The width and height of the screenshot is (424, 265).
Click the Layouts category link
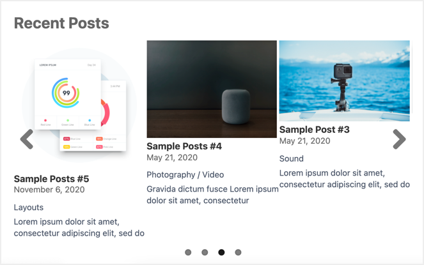(29, 208)
